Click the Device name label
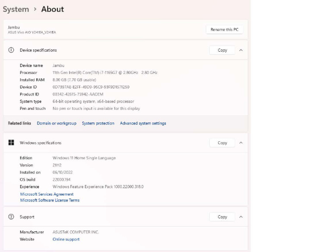Viewport: 331px width, 252px height. [x=31, y=65]
